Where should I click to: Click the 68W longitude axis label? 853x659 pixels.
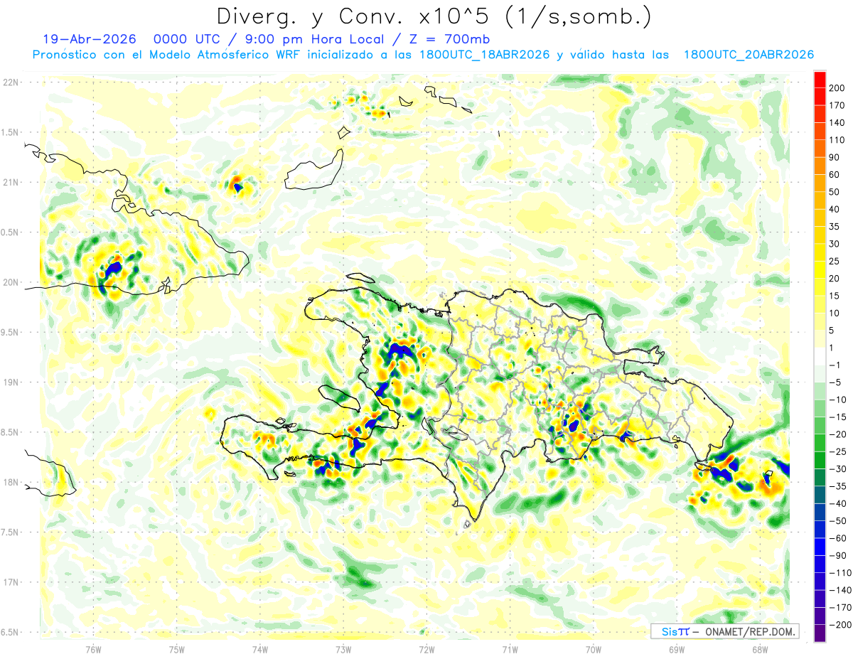760,650
